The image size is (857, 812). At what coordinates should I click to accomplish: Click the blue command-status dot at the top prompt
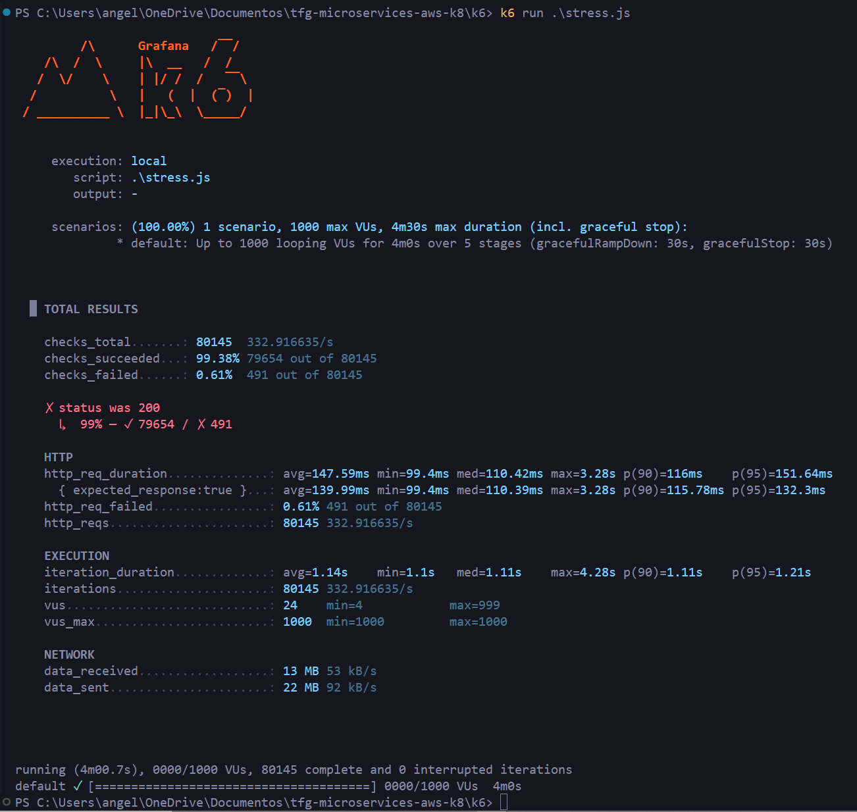tap(7, 12)
